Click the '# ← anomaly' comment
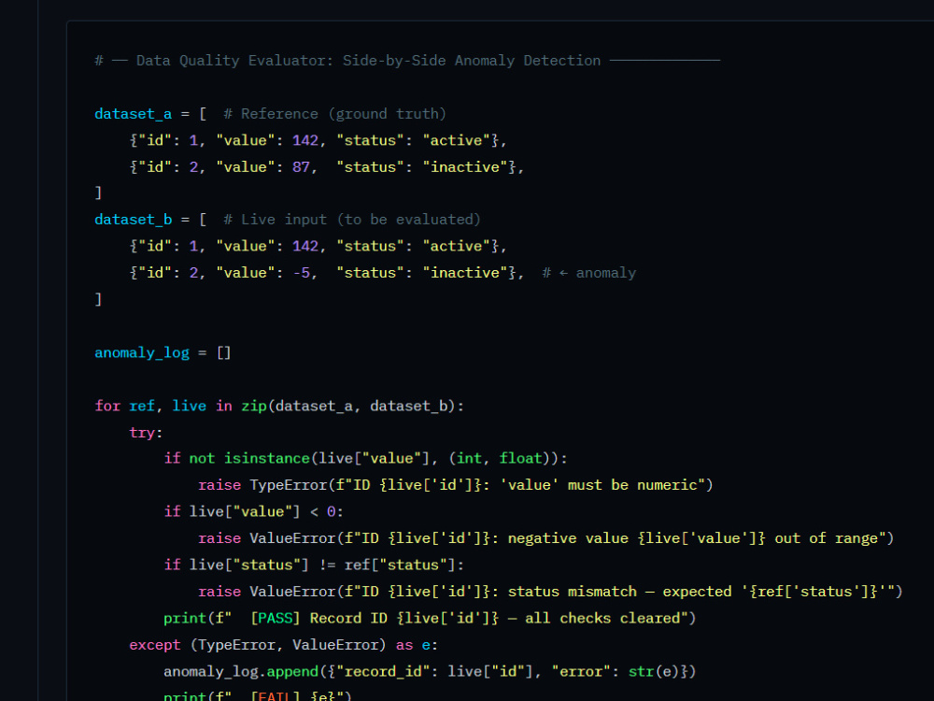This screenshot has height=701, width=934. pos(588,273)
